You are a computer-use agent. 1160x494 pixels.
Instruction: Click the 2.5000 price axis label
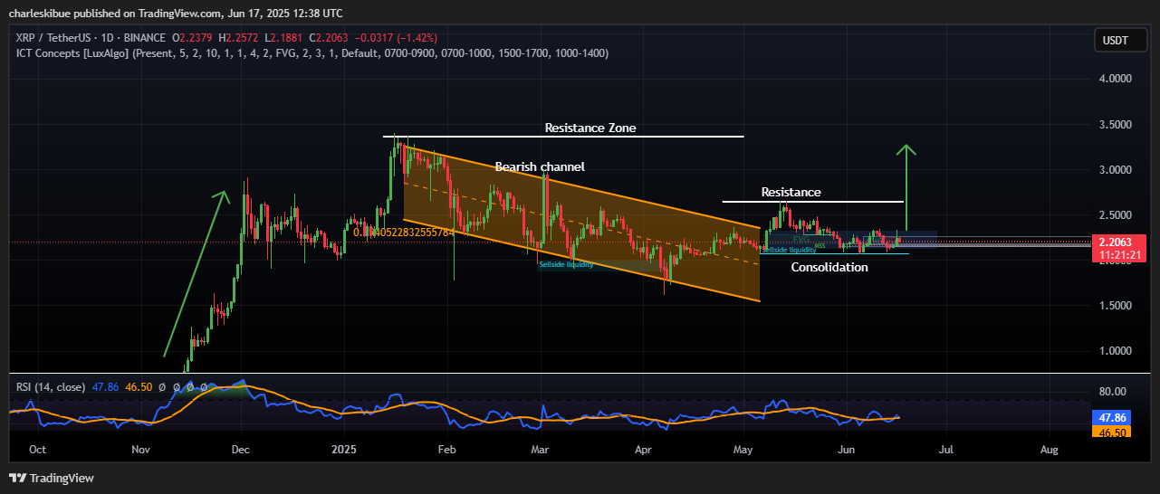click(1115, 214)
